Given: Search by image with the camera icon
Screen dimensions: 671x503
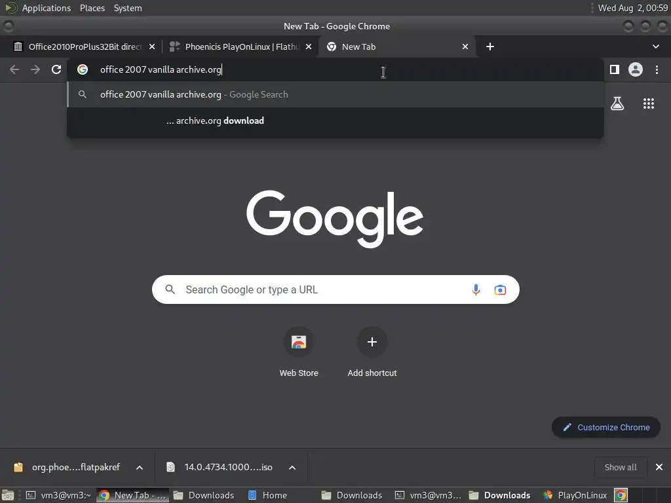Looking at the screenshot, I should (x=500, y=289).
